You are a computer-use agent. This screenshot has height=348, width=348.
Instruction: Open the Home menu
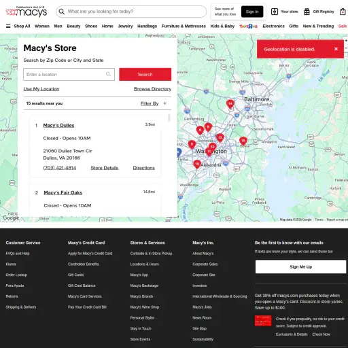point(107,26)
